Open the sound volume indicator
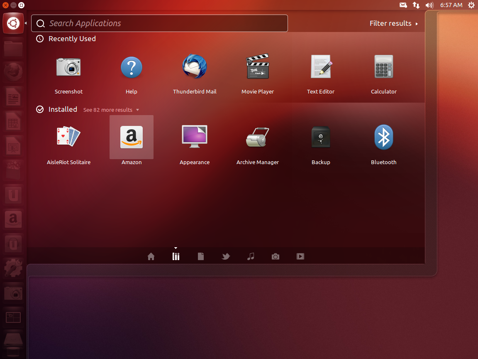This screenshot has width=478, height=359. point(429,5)
